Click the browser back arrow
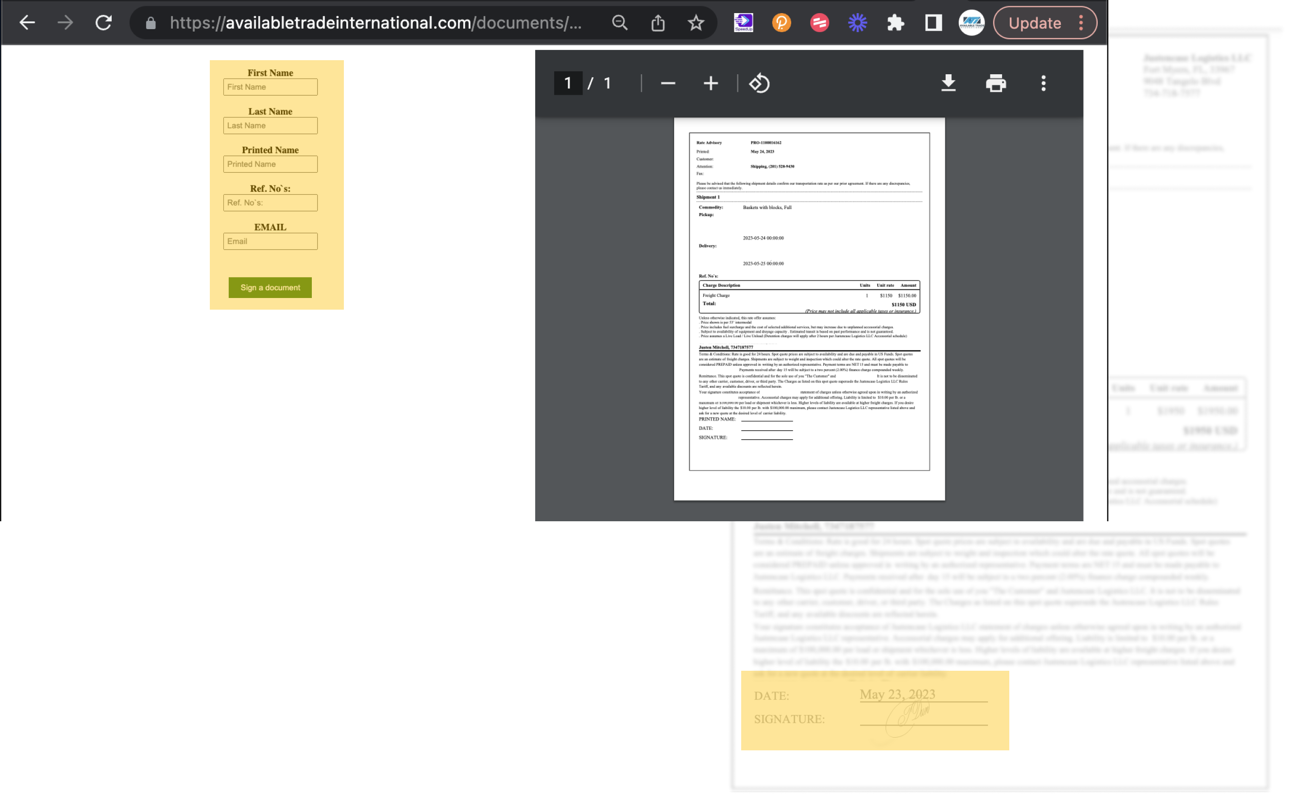 point(27,23)
